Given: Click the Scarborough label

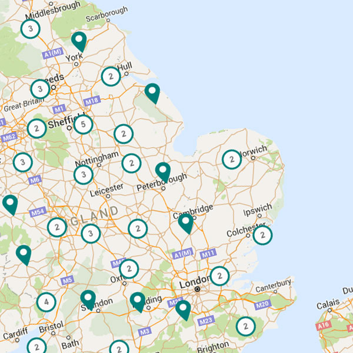Looking at the screenshot, I should [106, 14].
